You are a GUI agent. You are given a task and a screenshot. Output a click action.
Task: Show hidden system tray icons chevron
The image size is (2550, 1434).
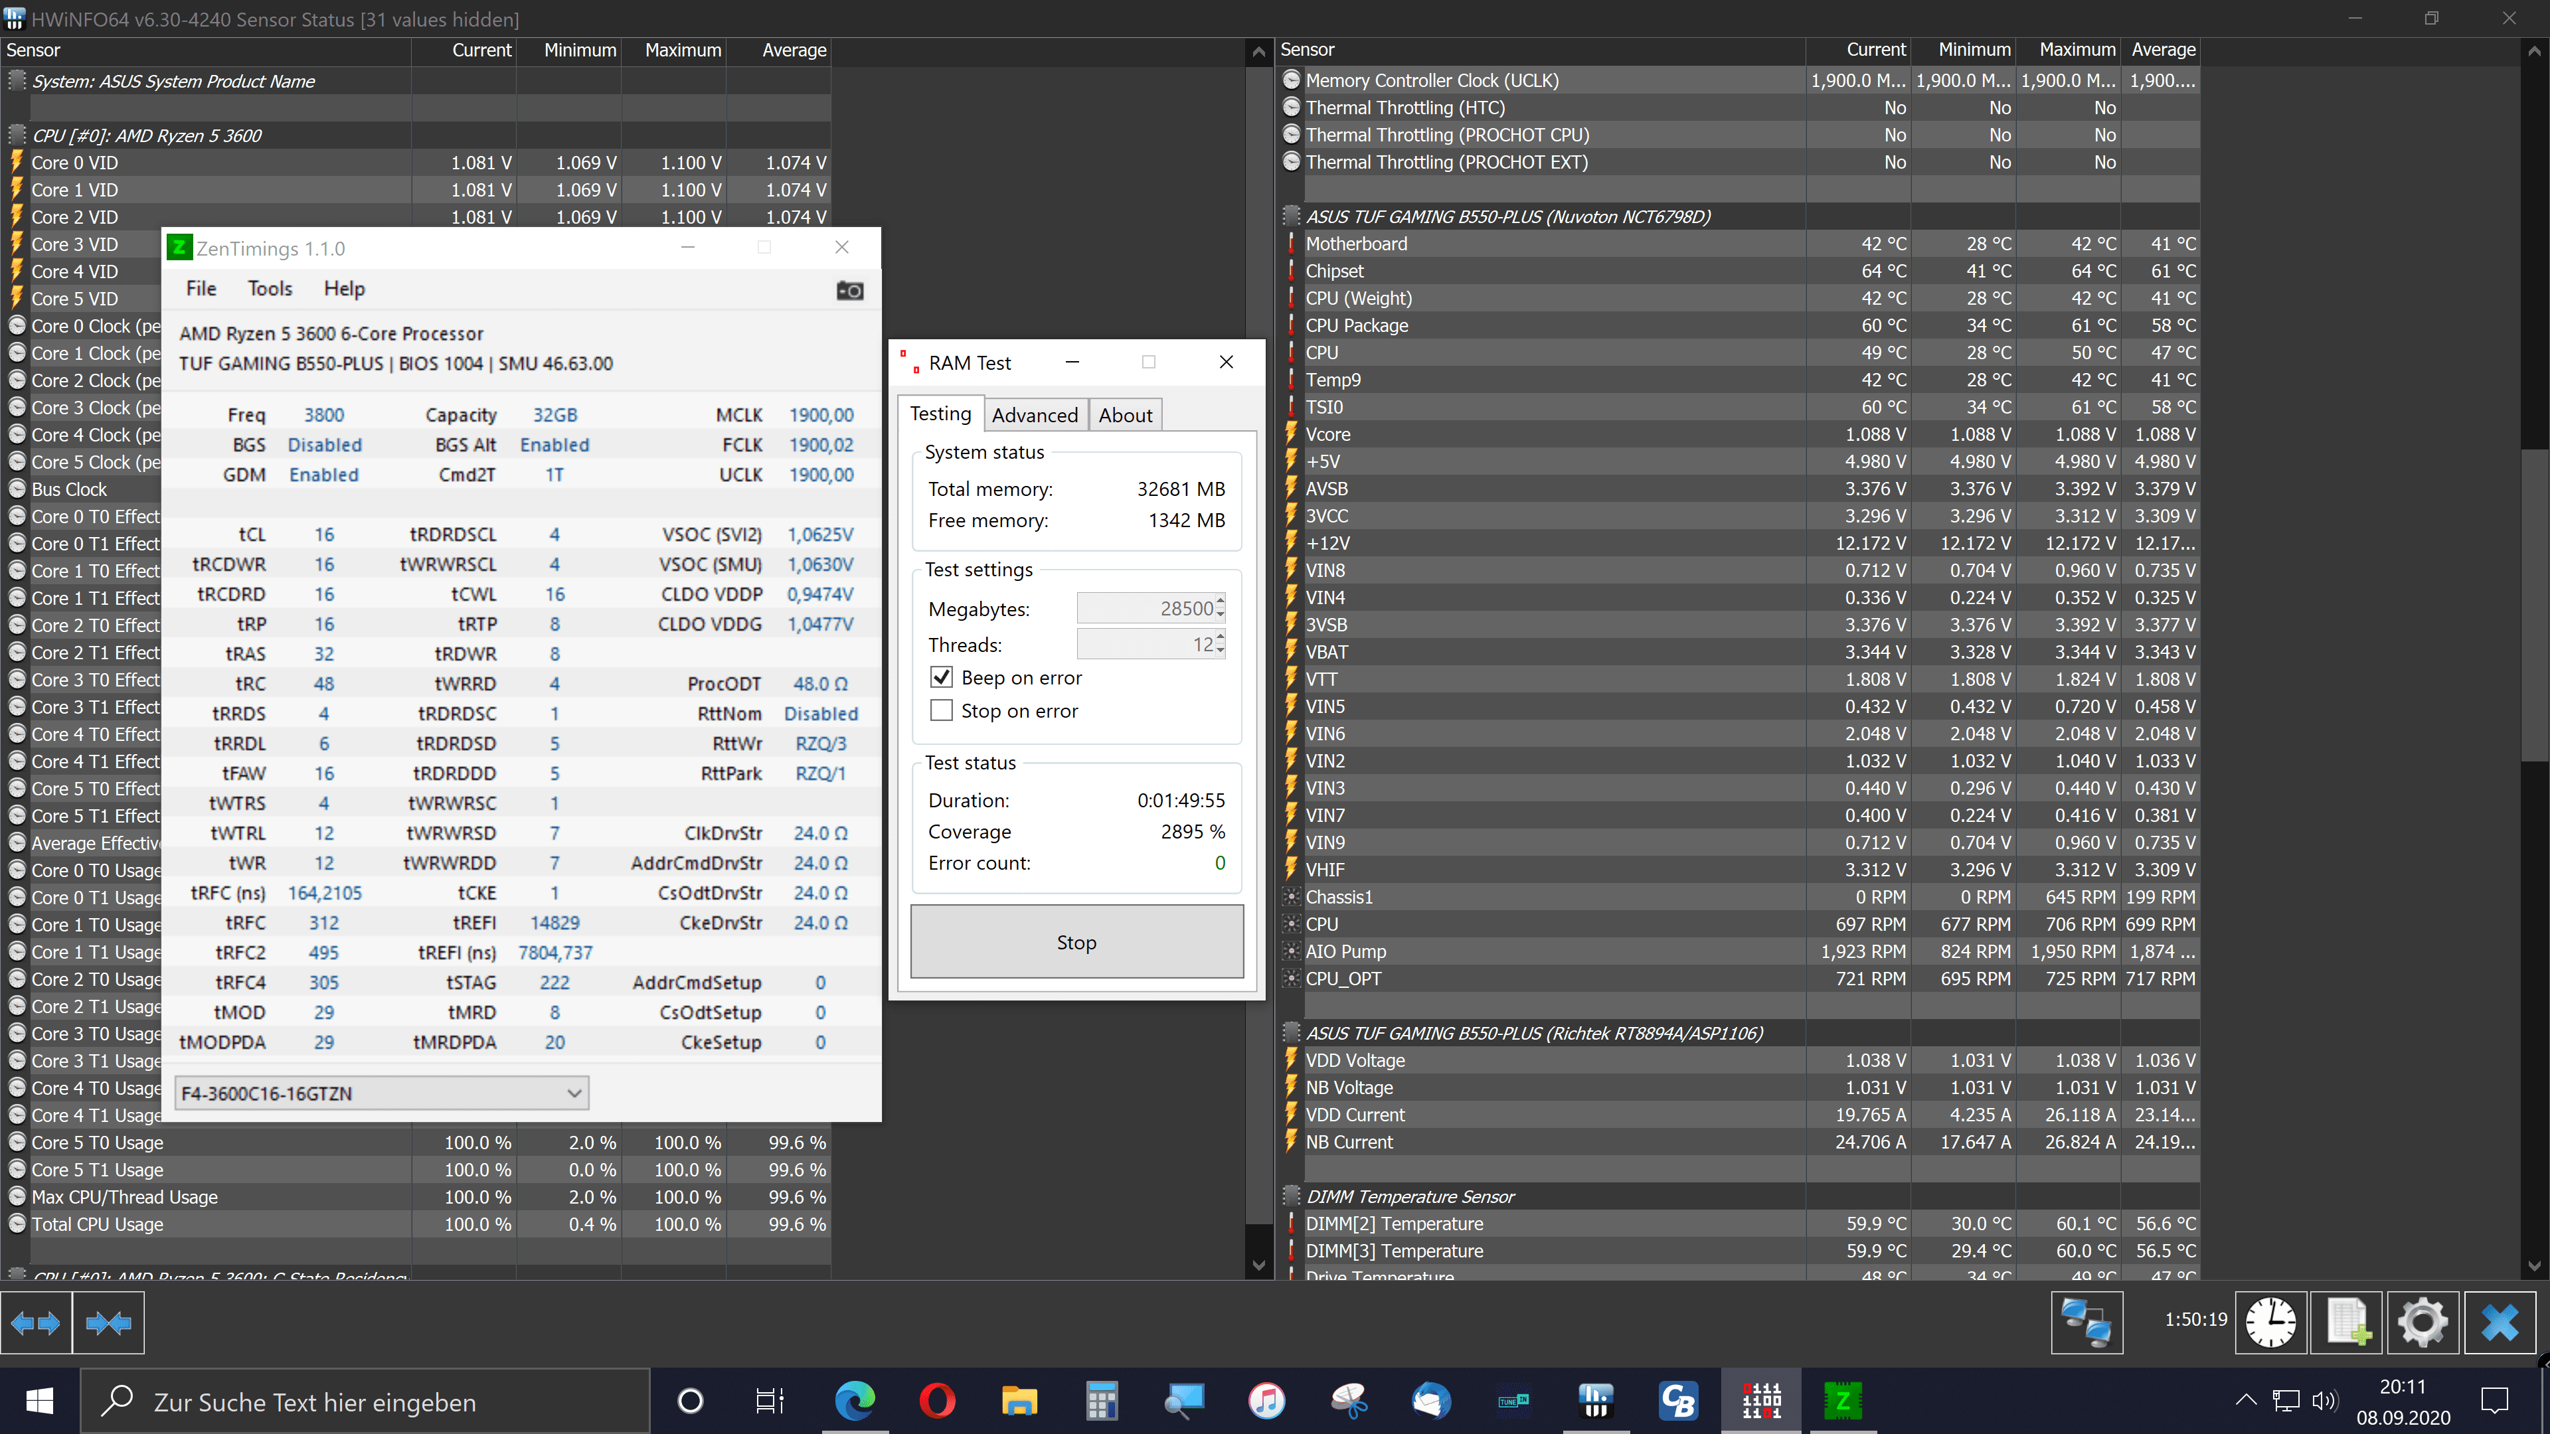[2246, 1400]
